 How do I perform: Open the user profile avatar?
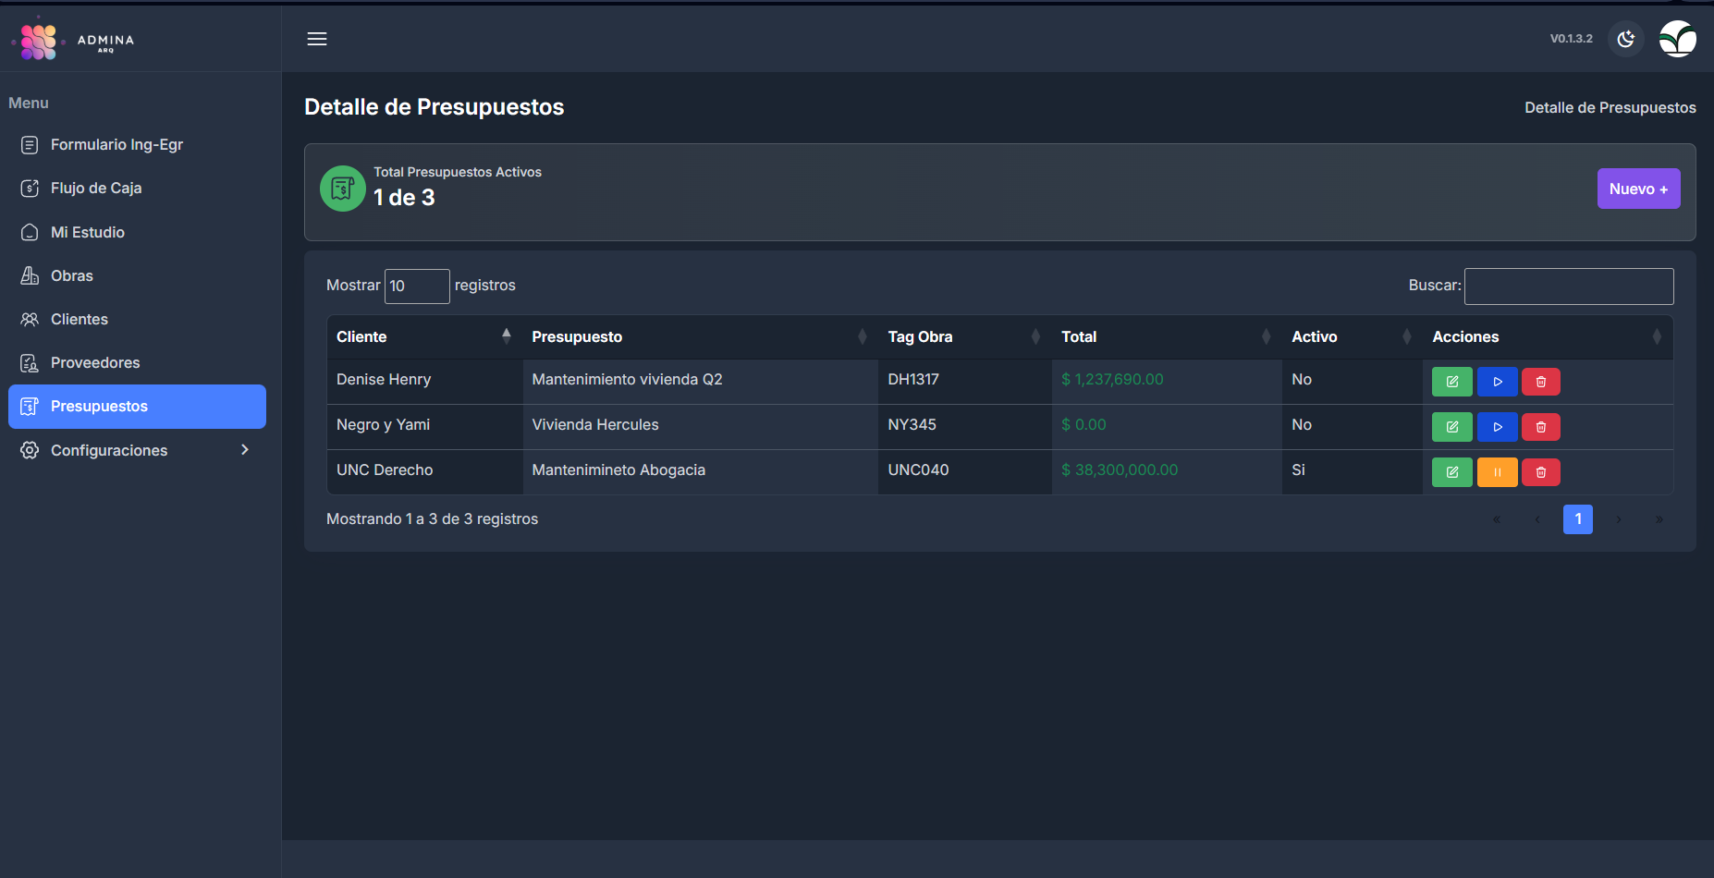(1677, 39)
